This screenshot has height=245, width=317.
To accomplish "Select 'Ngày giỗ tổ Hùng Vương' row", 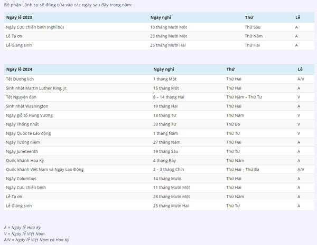I will coord(160,115).
